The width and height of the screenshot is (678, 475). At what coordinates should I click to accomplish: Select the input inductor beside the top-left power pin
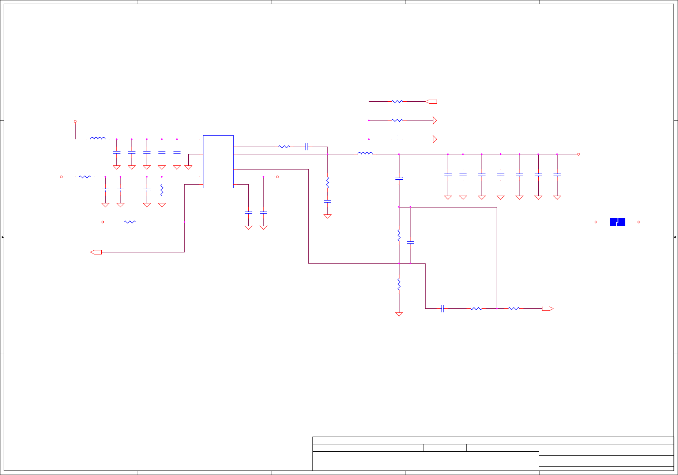[98, 138]
